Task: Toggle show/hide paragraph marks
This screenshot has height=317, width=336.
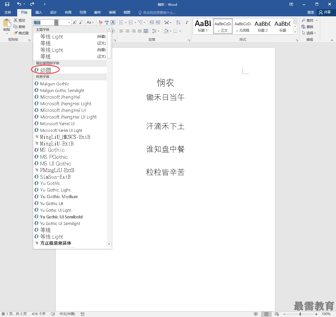Action: click(187, 22)
